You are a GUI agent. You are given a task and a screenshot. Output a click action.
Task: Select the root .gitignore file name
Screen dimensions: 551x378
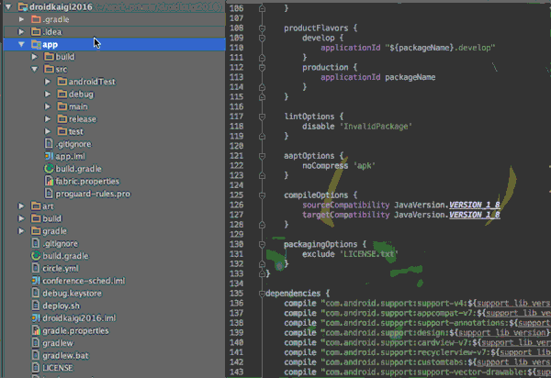point(61,243)
